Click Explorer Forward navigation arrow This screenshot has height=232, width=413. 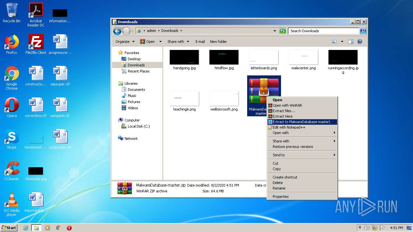coord(126,31)
